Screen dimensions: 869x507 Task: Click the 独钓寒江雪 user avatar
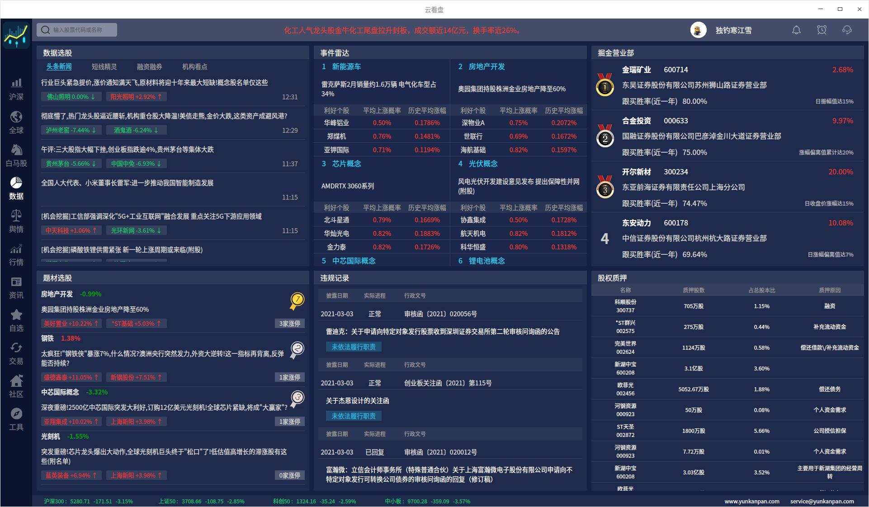pyautogui.click(x=698, y=30)
